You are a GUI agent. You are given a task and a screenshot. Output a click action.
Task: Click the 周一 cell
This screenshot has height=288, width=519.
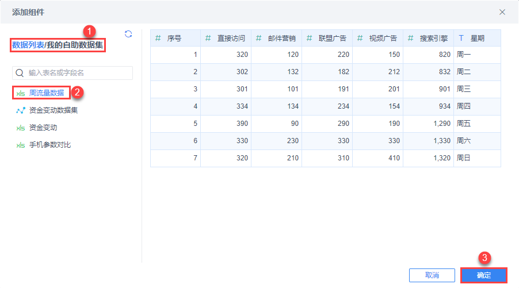tap(478, 55)
